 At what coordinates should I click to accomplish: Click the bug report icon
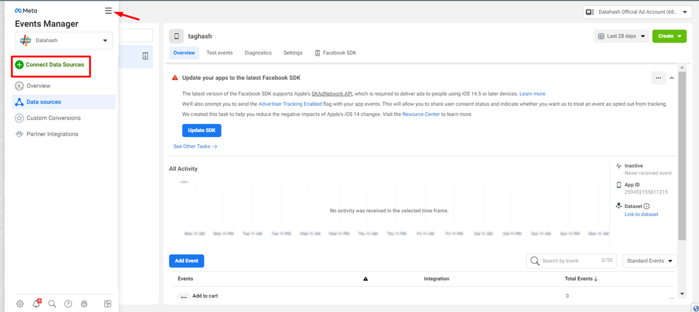point(84,304)
